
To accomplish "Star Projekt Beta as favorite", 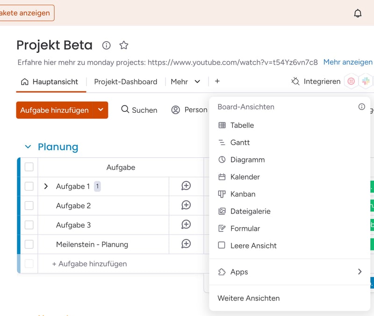I will click(123, 45).
